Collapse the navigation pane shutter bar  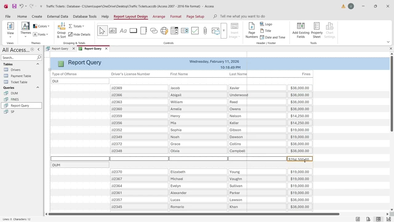click(38, 50)
